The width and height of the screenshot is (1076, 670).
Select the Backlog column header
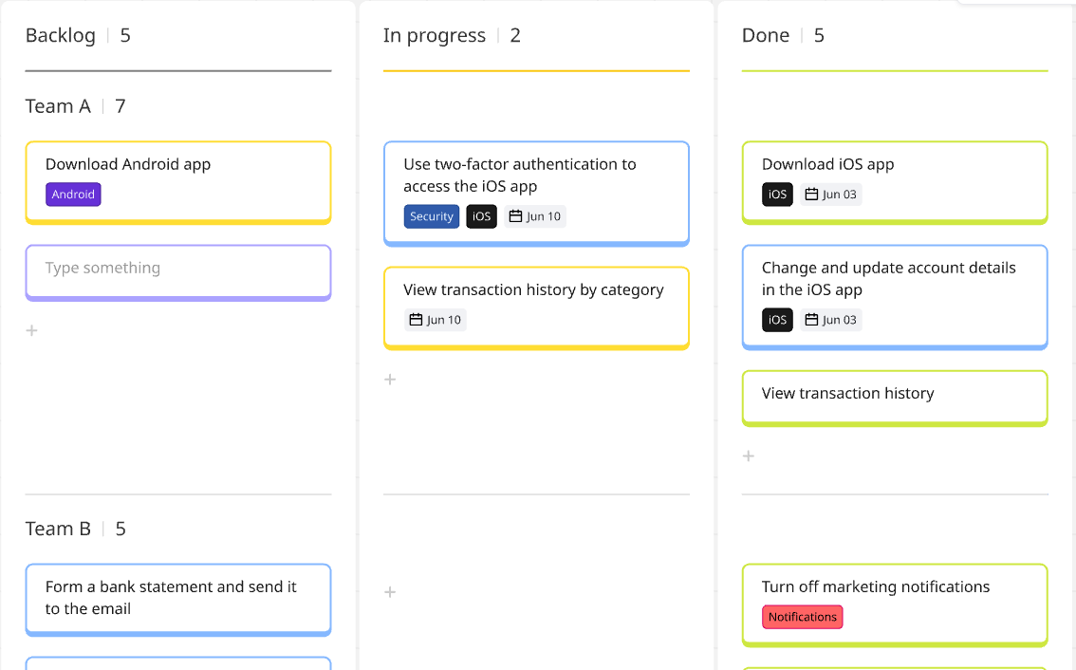(x=61, y=36)
